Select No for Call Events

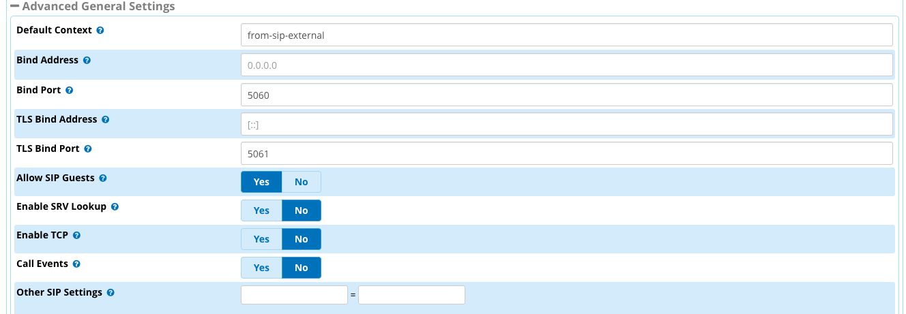tap(301, 268)
